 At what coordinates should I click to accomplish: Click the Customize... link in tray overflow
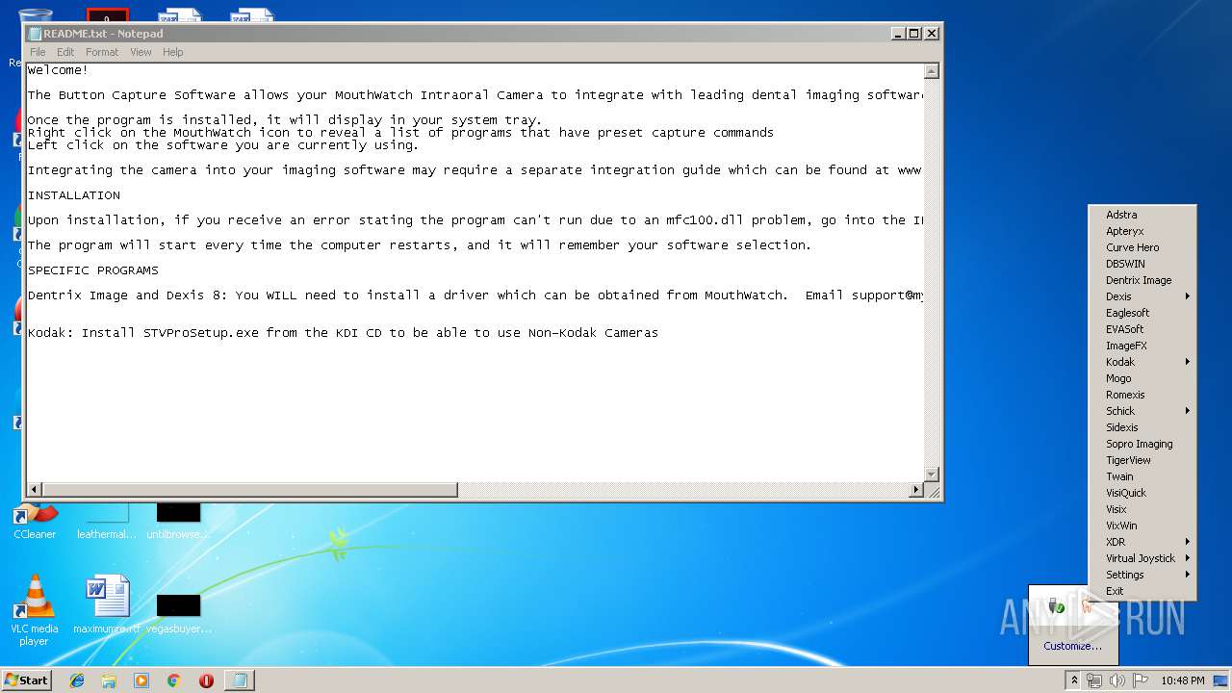[x=1072, y=646]
